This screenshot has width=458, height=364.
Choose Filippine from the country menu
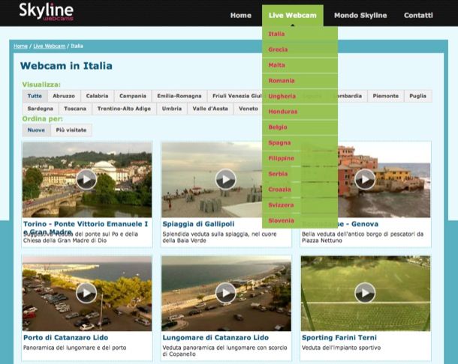tap(300, 158)
